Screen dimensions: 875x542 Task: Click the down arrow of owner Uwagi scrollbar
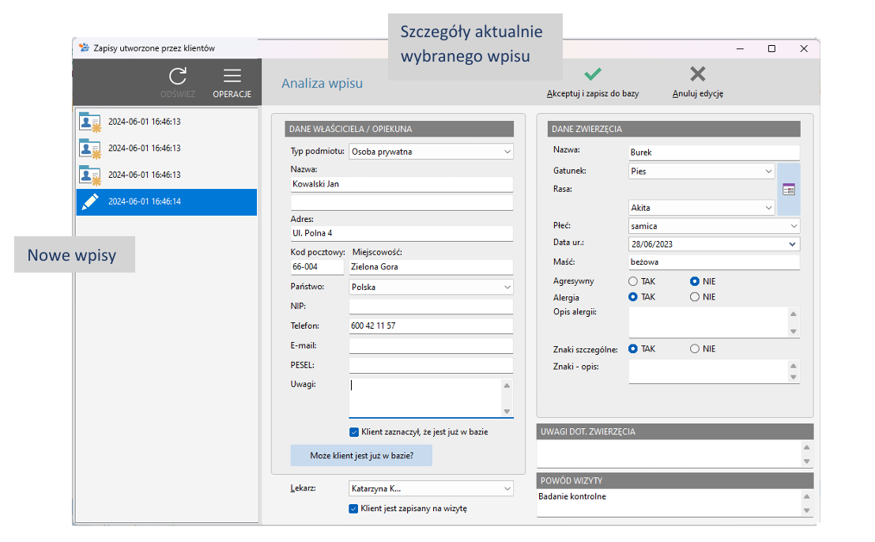(507, 412)
